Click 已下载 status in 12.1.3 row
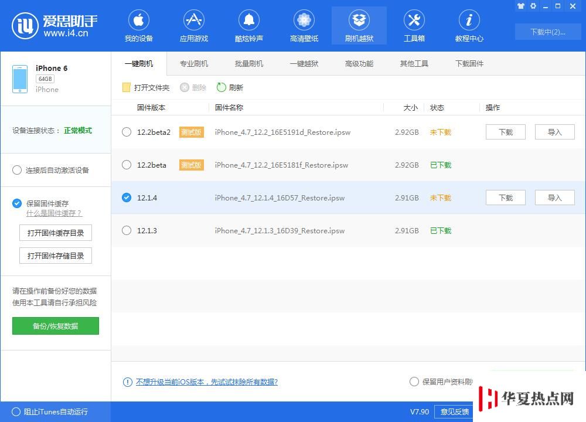 click(441, 231)
